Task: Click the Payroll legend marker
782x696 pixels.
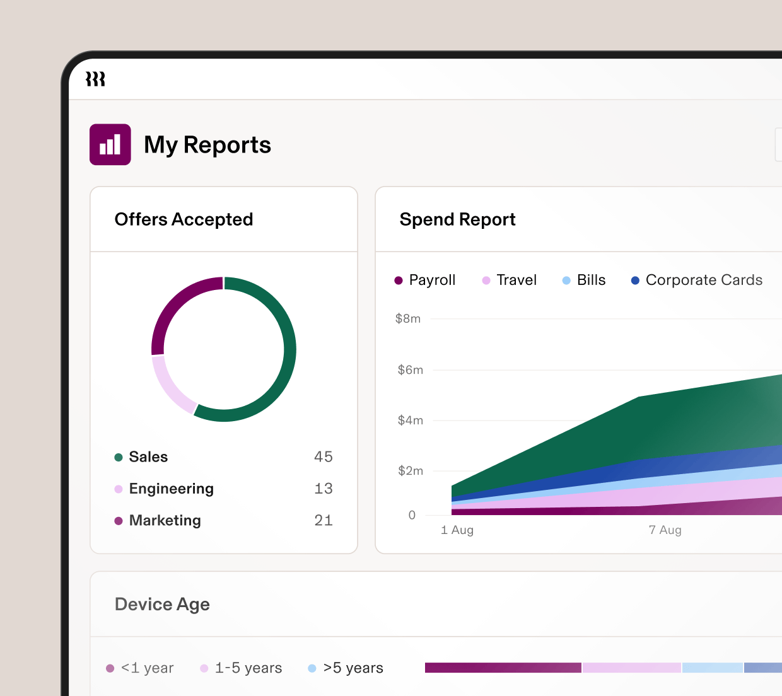Action: (x=398, y=280)
